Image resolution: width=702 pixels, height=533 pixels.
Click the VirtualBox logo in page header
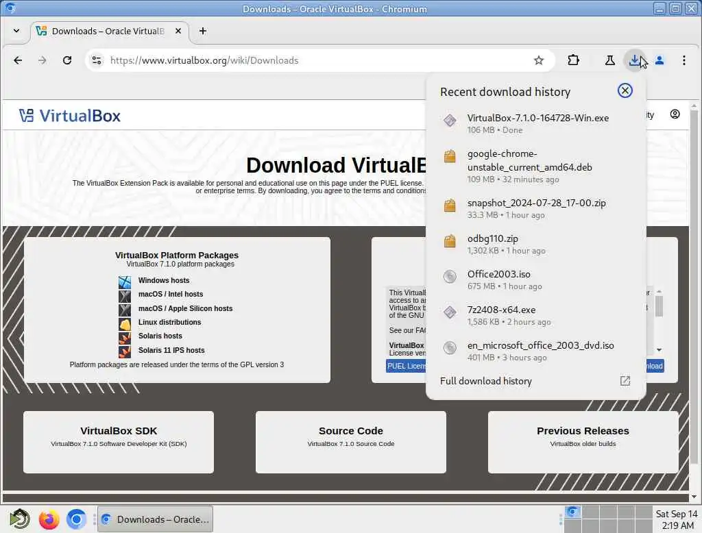(x=70, y=116)
